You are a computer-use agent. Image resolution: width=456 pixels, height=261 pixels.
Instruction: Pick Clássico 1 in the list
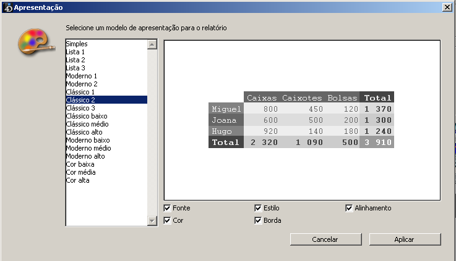pyautogui.click(x=80, y=92)
